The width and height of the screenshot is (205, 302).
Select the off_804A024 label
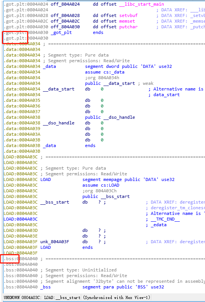coord(65,4)
